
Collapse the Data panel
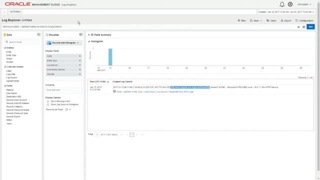(x=39, y=34)
